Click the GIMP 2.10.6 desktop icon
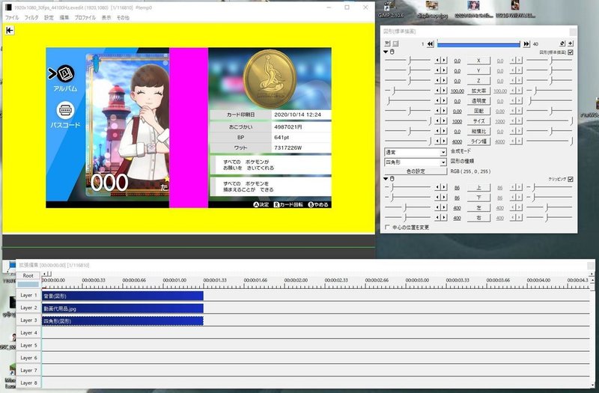This screenshot has height=393, width=599. 390,9
